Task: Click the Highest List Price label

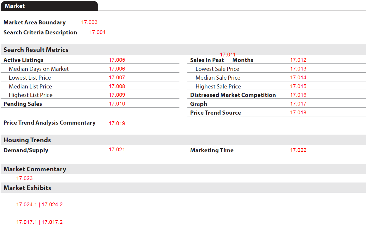Action: click(31, 95)
